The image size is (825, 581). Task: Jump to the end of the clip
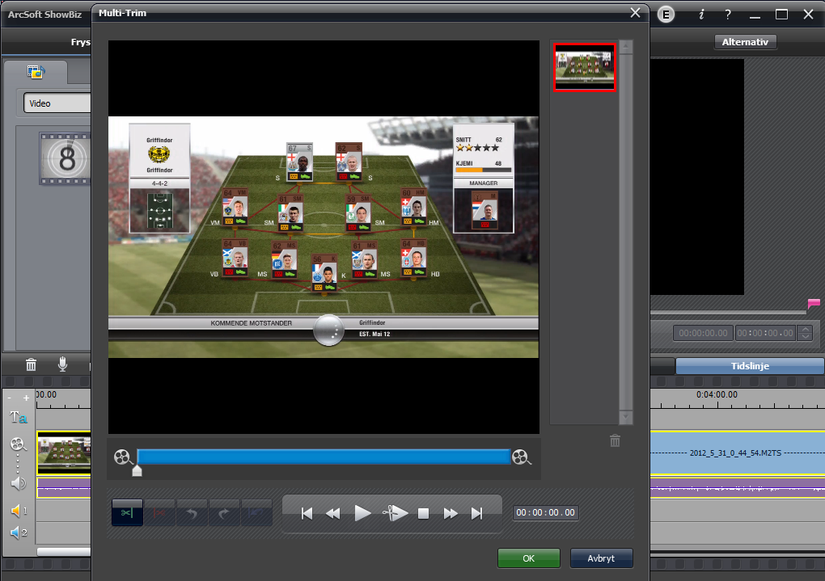[476, 513]
